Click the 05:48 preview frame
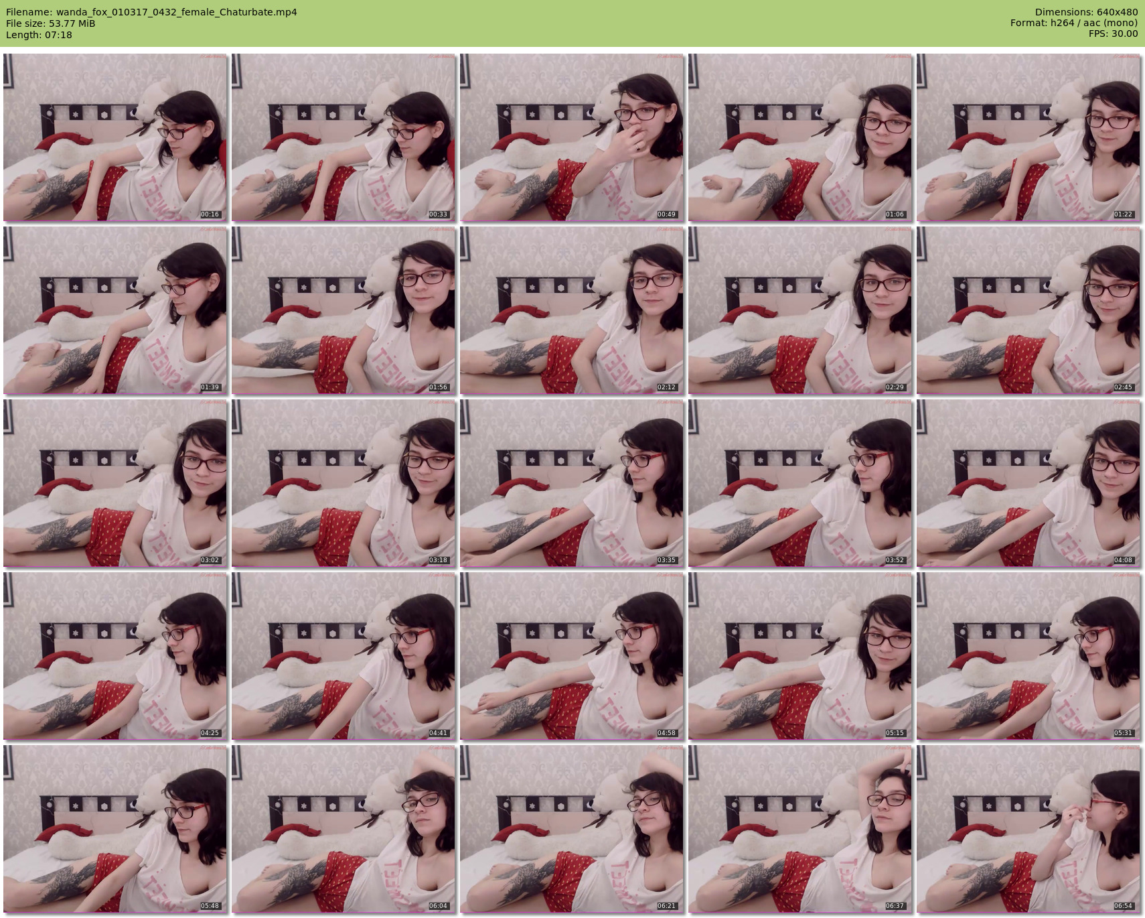Screen dimensions: 1145x918 point(115,829)
